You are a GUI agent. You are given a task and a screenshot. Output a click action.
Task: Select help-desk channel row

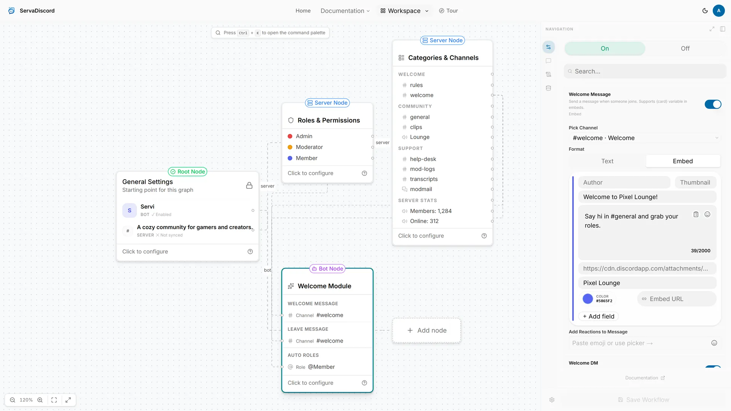click(442, 159)
